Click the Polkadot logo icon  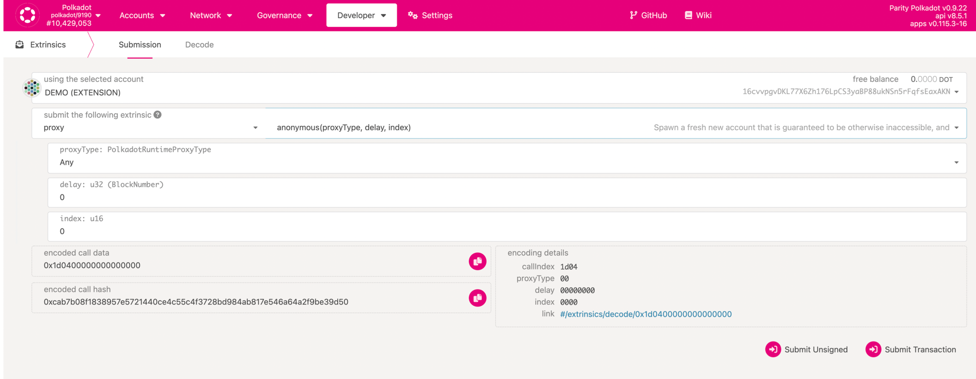pos(28,15)
